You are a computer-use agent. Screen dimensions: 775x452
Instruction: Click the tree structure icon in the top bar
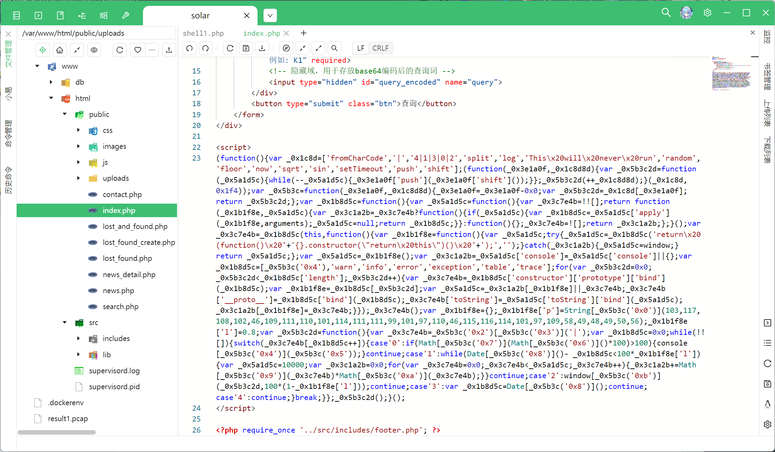[x=82, y=16]
